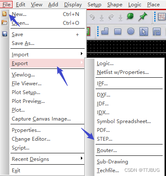Open the Place menu
Screen dimensions: 166x176
[x=153, y=5]
